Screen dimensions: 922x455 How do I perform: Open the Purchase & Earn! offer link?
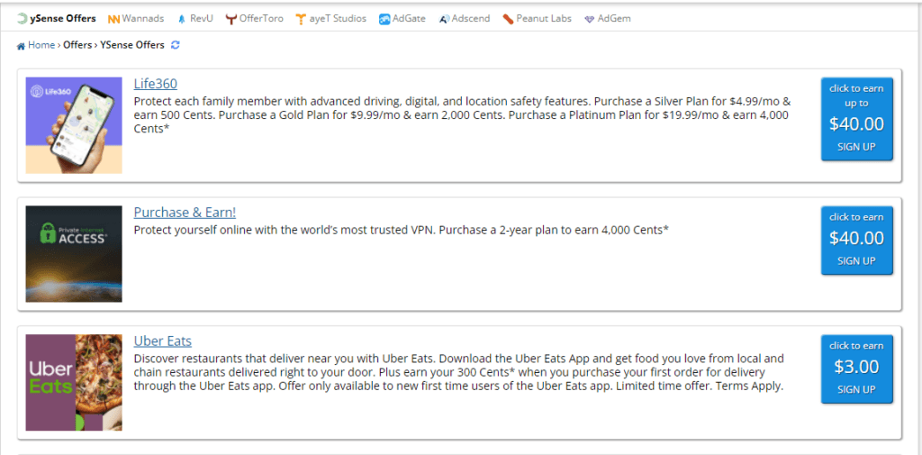(185, 213)
